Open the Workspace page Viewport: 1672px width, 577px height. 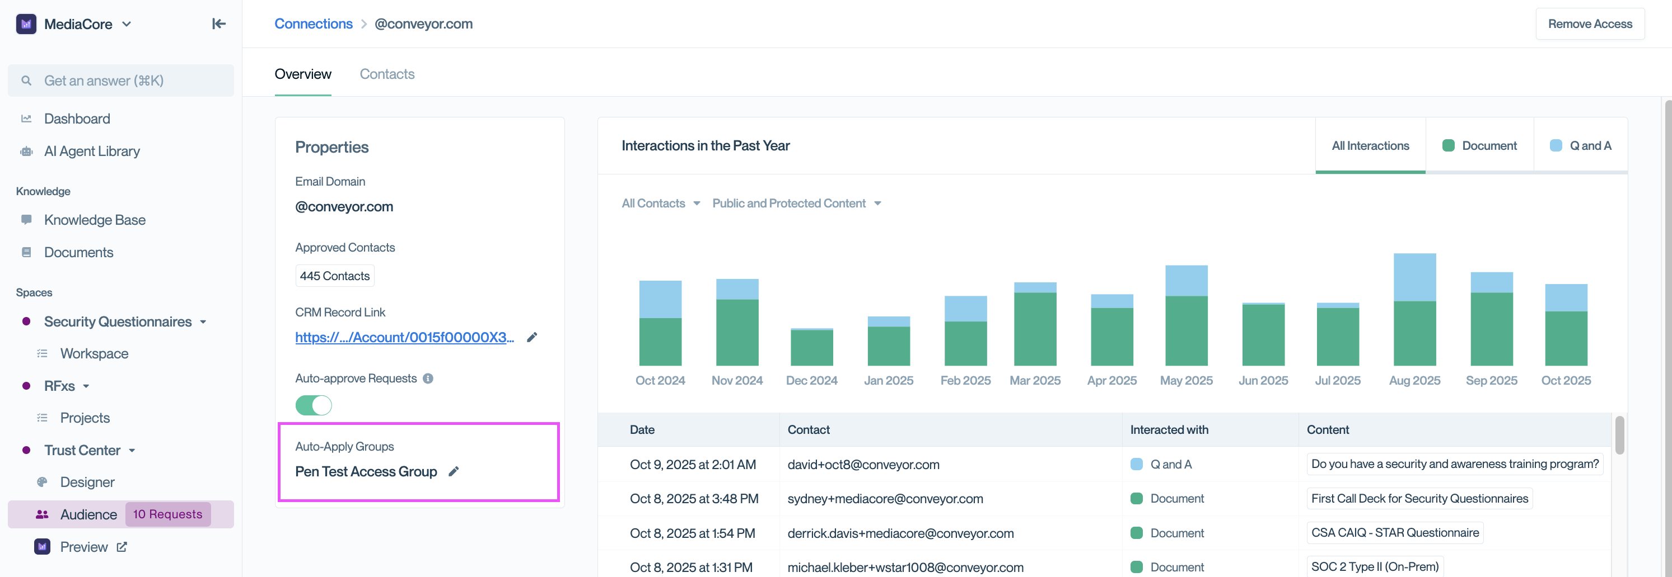(94, 353)
